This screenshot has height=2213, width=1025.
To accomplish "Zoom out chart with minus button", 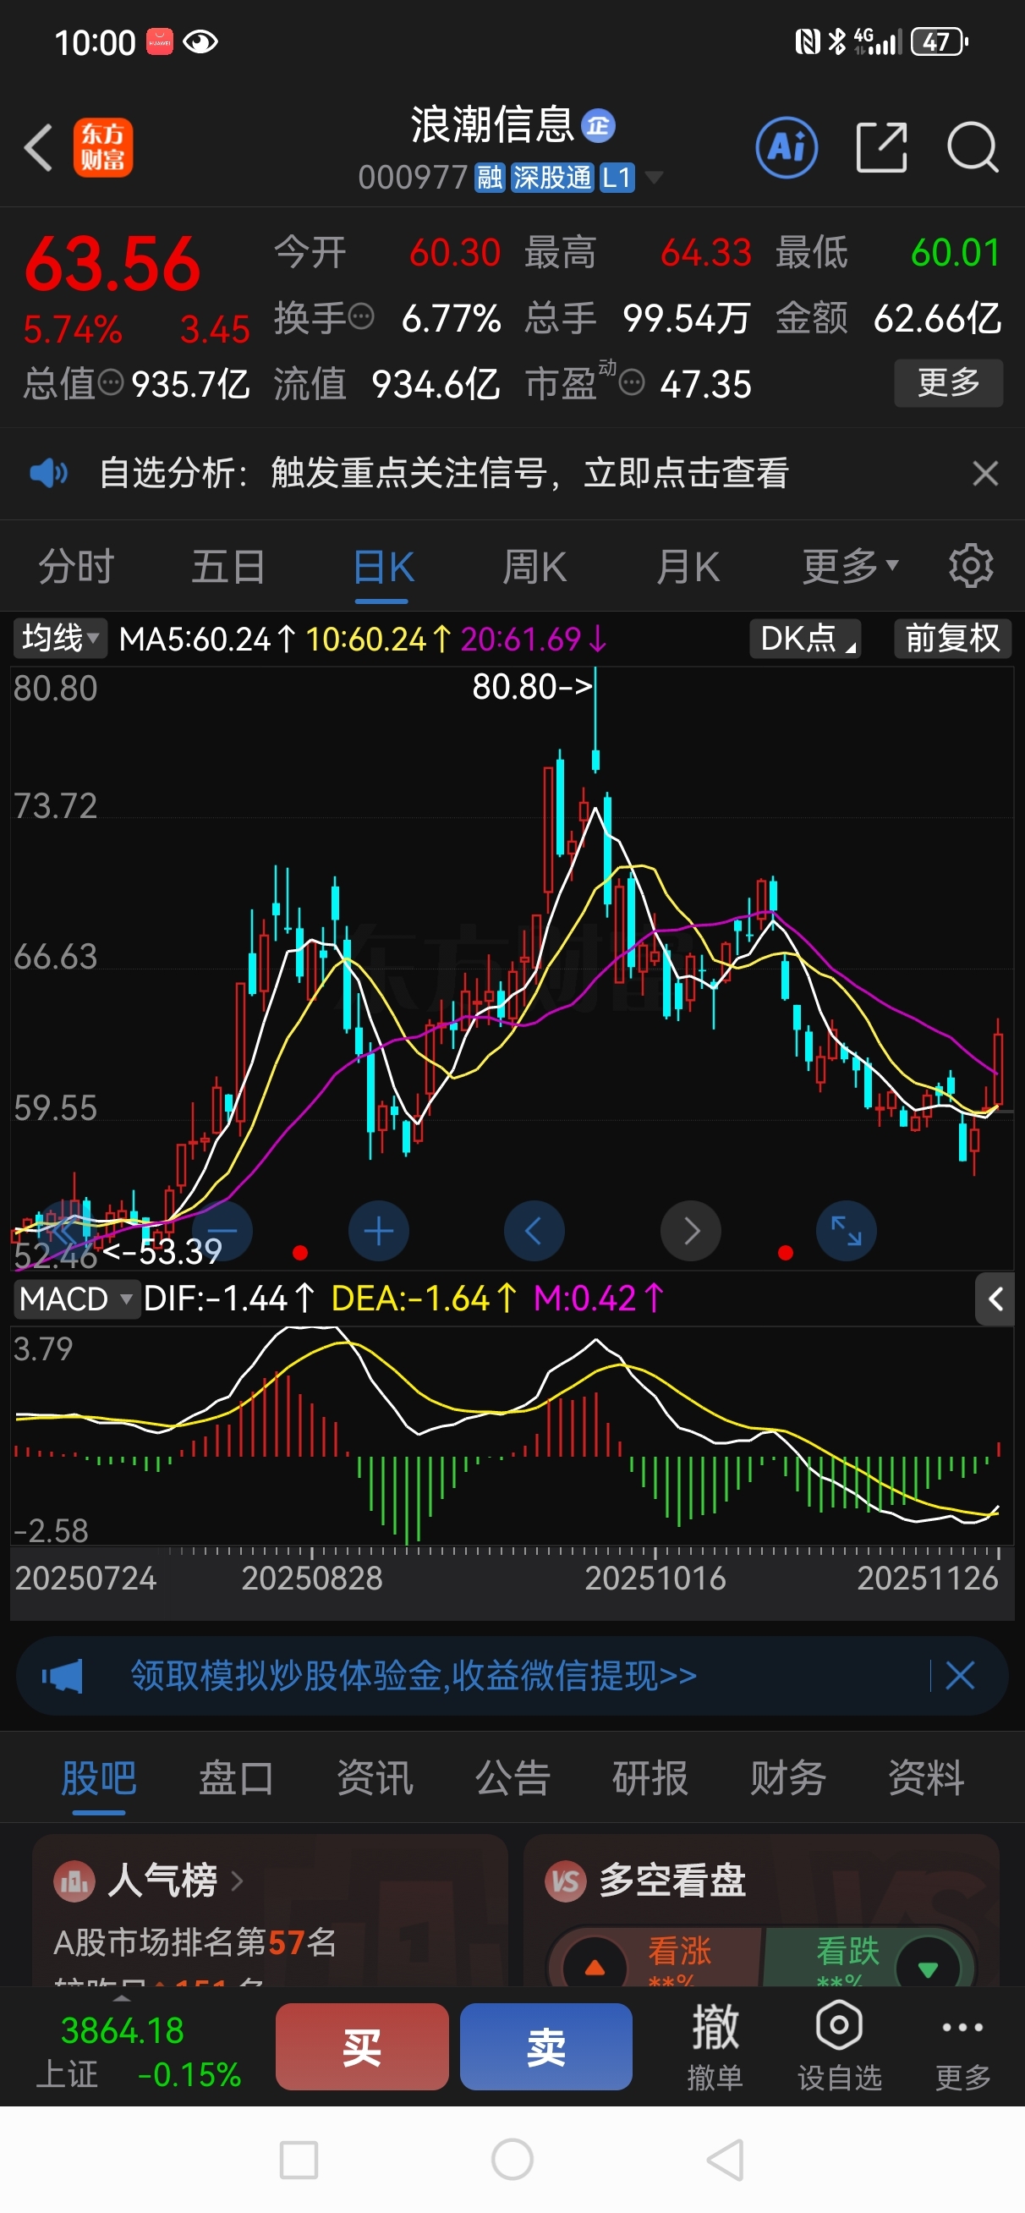I will (222, 1231).
